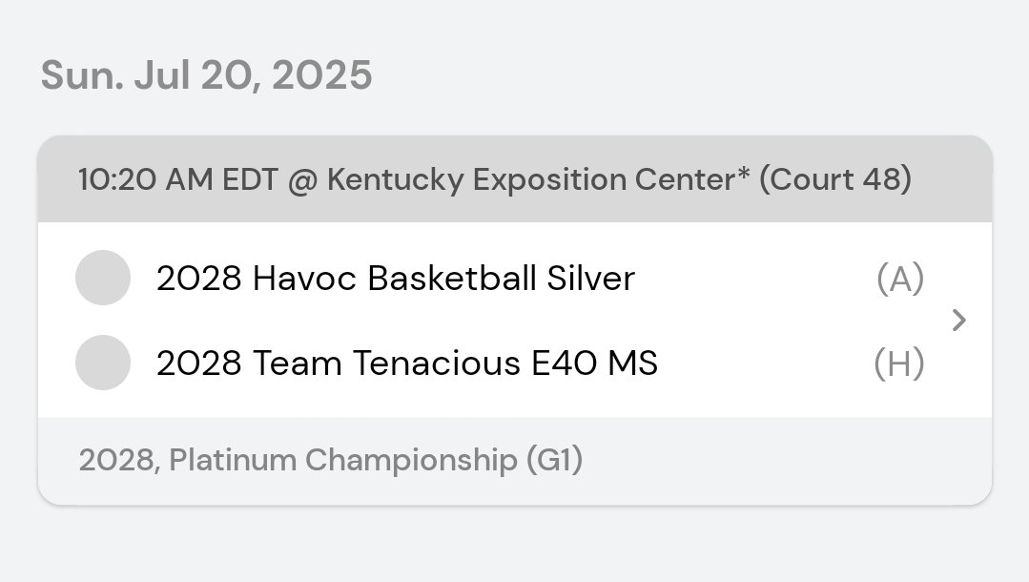Select the 2028 Havoc Basketball Silver team name

[x=395, y=279]
